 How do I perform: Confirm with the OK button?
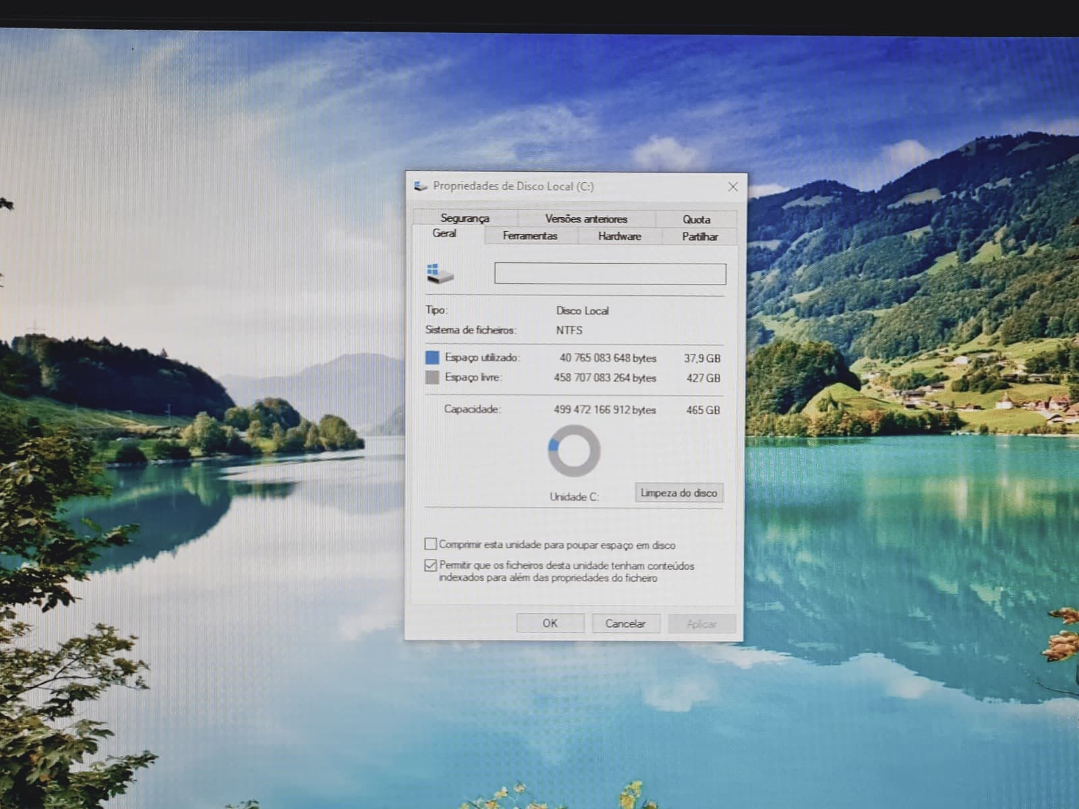click(550, 624)
